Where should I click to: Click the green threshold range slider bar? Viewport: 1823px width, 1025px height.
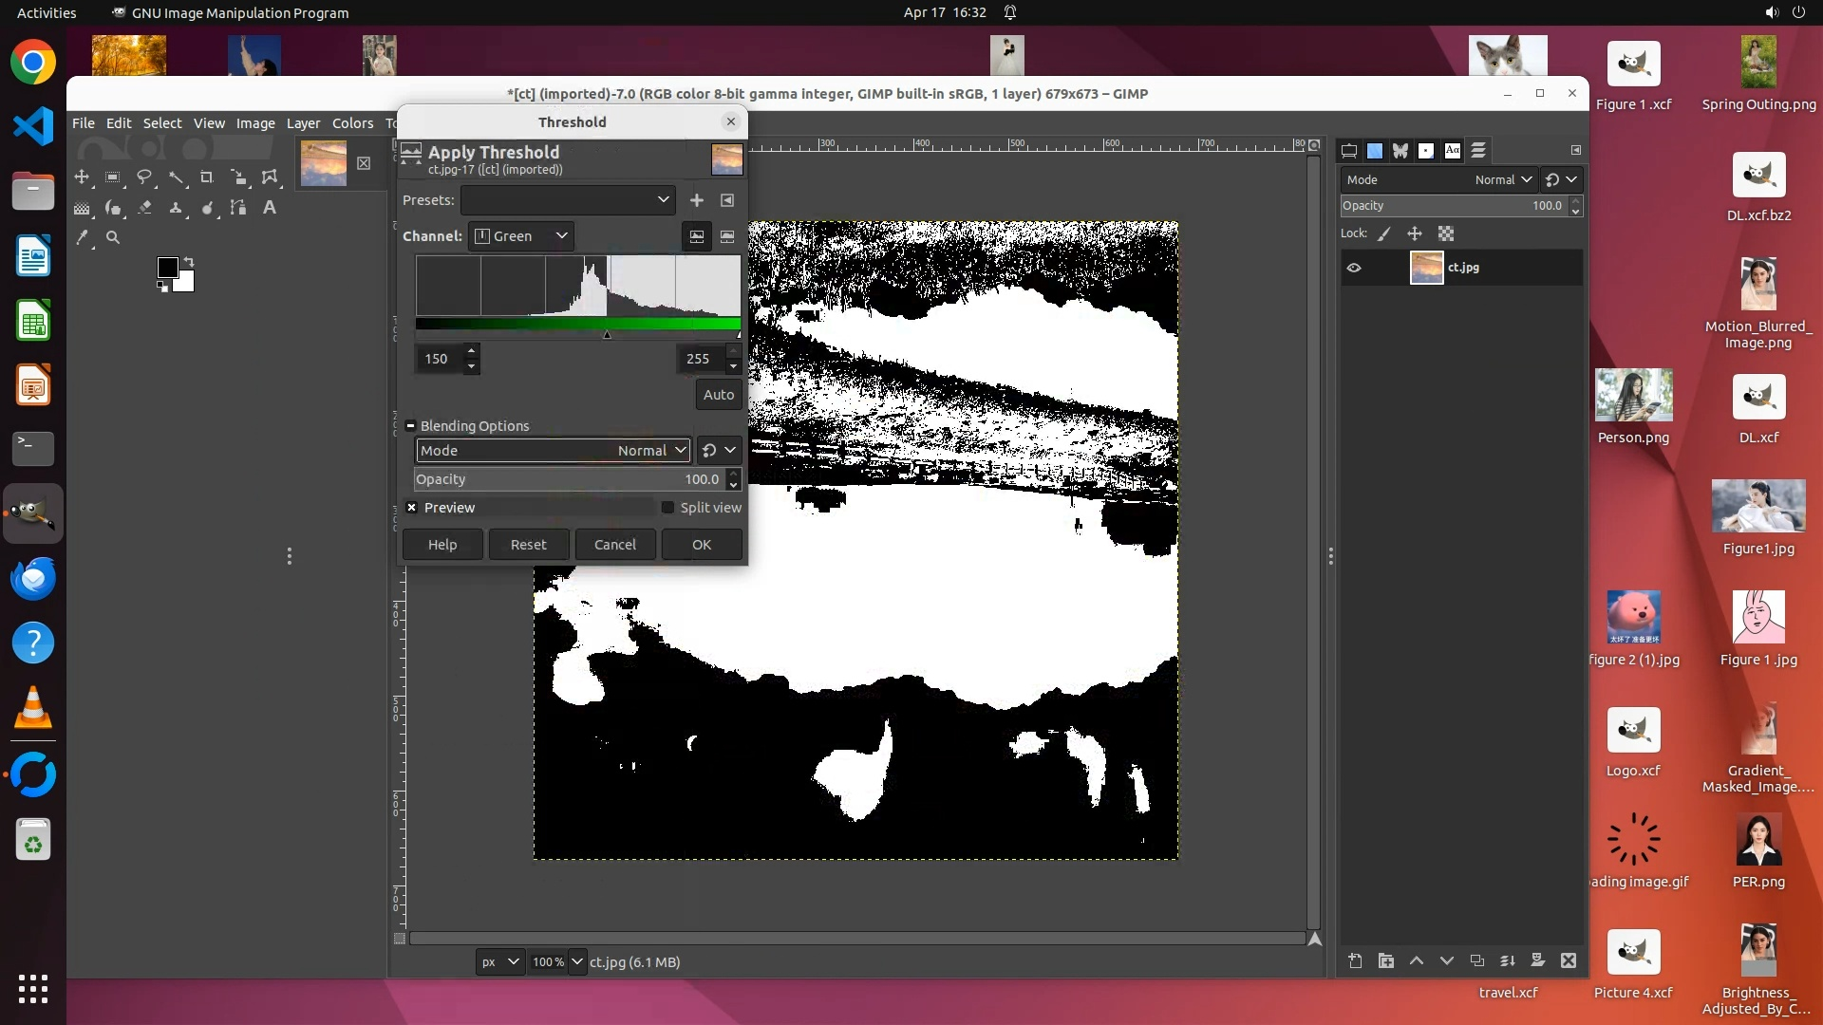(x=577, y=325)
